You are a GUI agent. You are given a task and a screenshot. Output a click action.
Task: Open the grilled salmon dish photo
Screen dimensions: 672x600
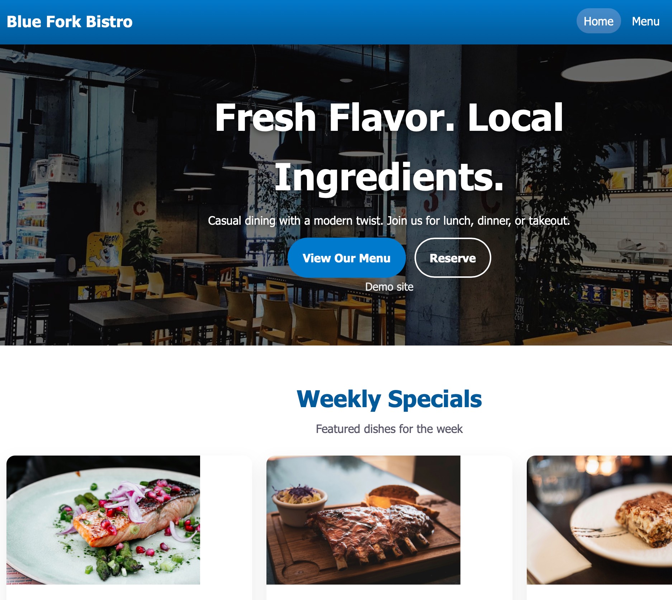pyautogui.click(x=103, y=520)
